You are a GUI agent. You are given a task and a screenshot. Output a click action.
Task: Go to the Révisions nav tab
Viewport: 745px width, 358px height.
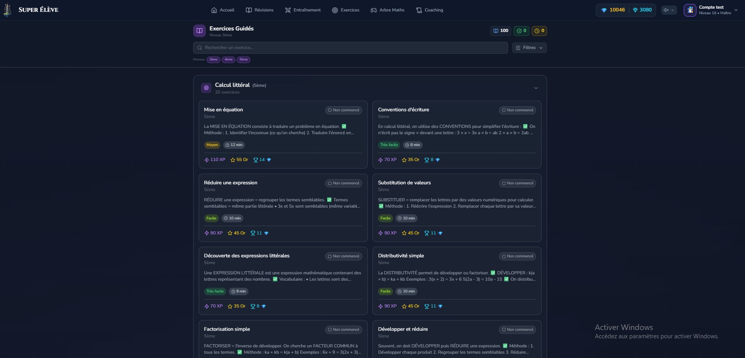(260, 10)
